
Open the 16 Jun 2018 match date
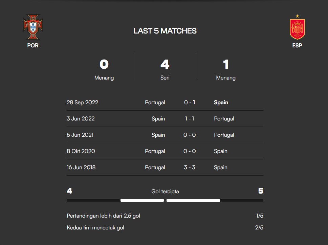pyautogui.click(x=81, y=168)
